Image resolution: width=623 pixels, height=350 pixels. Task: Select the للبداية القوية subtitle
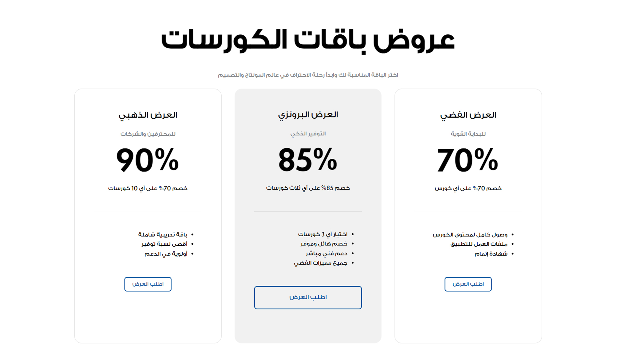468,133
